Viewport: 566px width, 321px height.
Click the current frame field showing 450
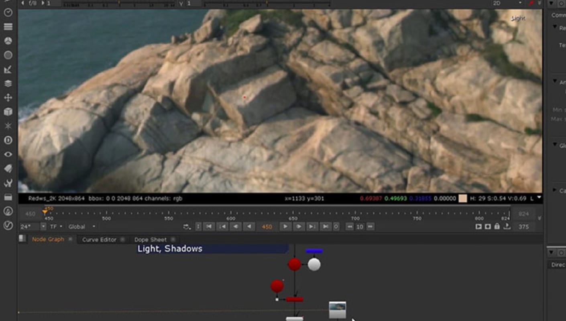(267, 227)
